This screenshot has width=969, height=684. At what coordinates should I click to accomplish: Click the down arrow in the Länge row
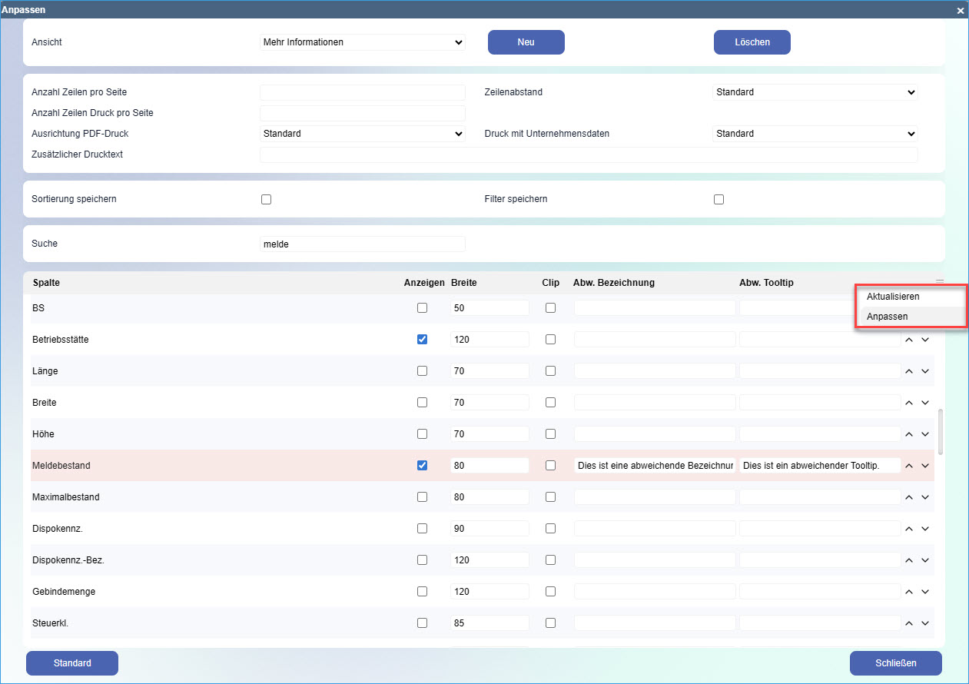click(x=925, y=371)
